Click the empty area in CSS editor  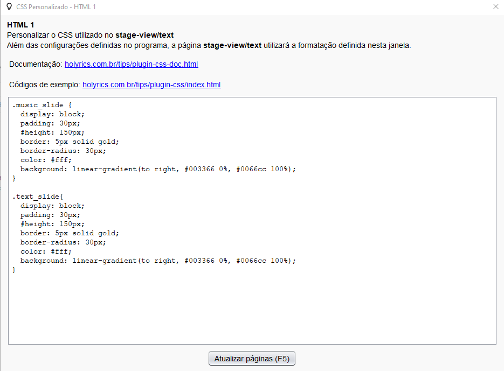click(x=252, y=309)
